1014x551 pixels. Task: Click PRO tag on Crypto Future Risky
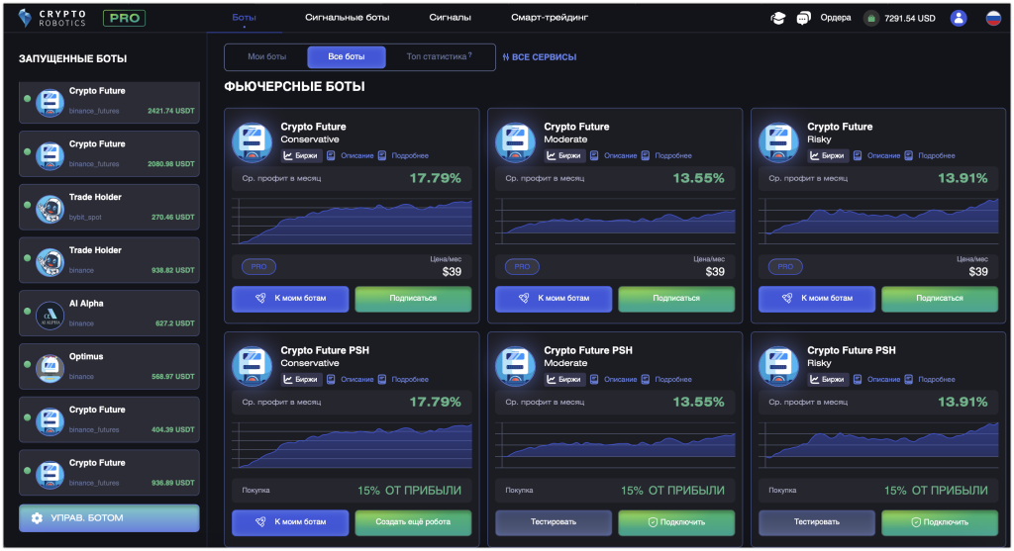[785, 266]
